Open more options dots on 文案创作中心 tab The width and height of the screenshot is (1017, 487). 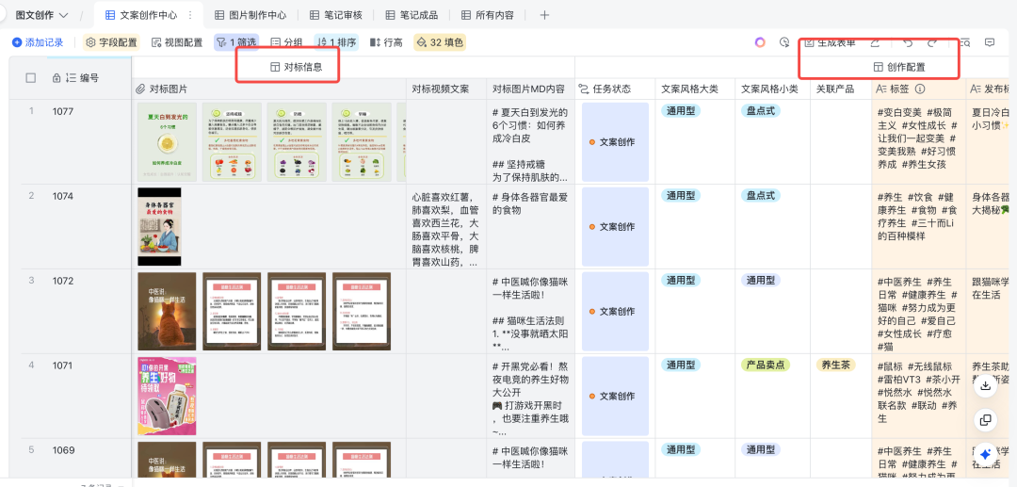click(x=190, y=15)
